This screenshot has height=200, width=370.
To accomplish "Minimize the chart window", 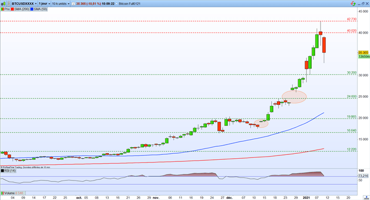I will coord(359,4).
